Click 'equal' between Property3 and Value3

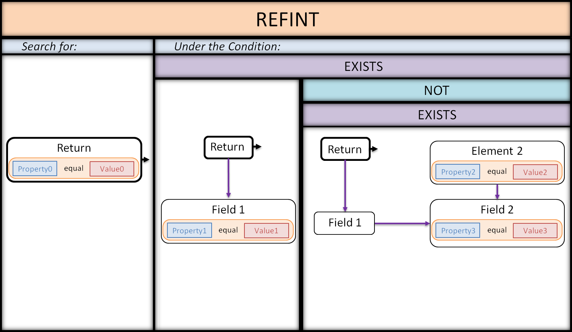(497, 230)
